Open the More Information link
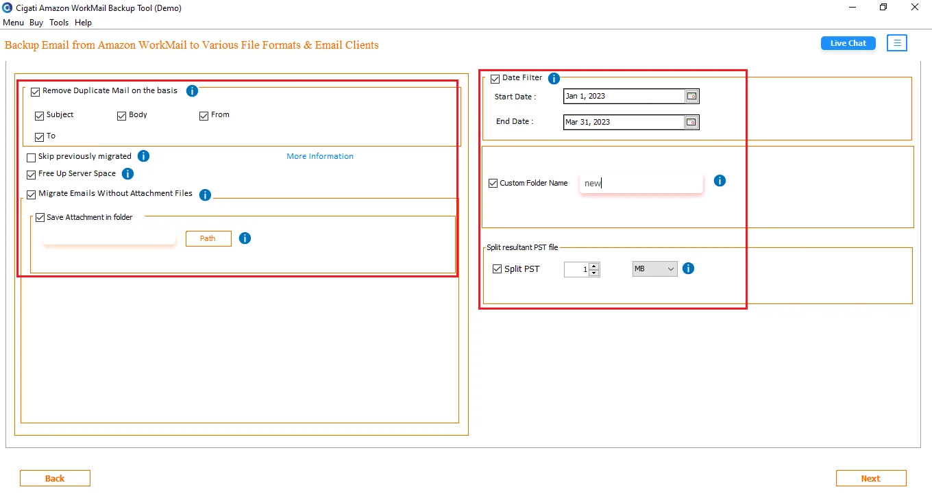This screenshot has height=498, width=932. point(320,156)
